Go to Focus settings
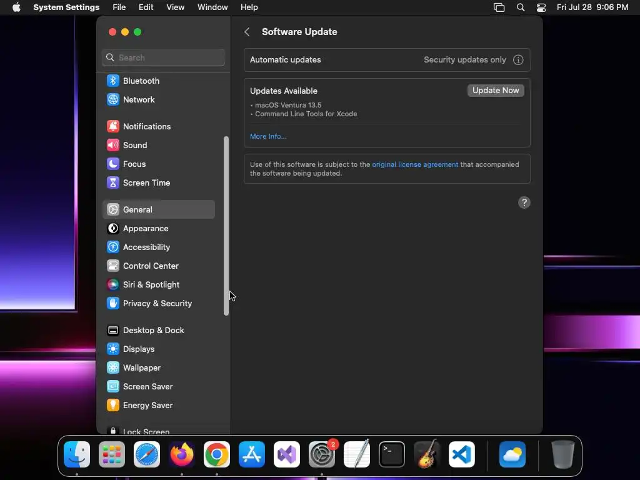 158,164
